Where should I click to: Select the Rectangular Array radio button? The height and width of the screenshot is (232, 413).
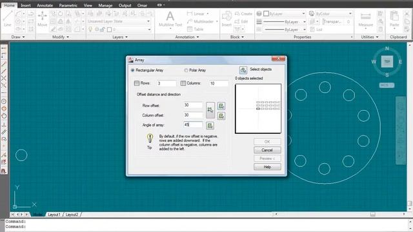pyautogui.click(x=132, y=70)
